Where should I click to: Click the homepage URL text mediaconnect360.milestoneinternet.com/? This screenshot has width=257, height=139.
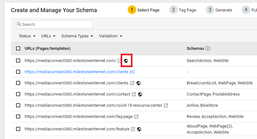[71, 61]
